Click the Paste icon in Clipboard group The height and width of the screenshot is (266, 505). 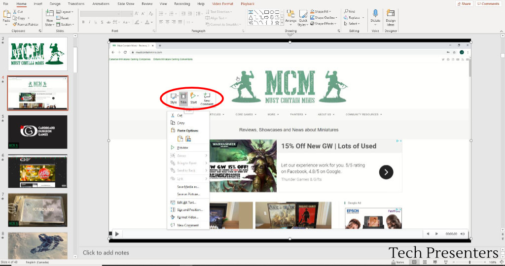pos(6,14)
